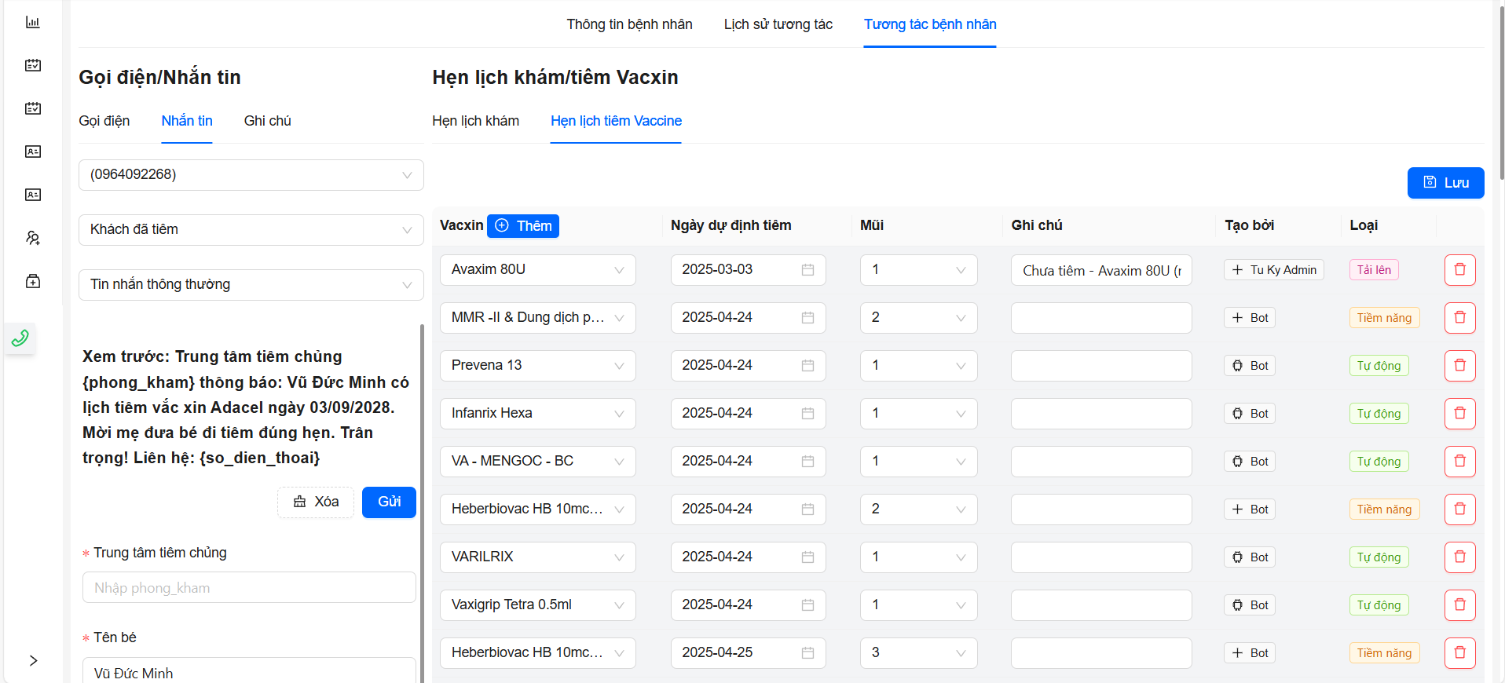This screenshot has width=1505, height=683.
Task: Click the Nhập phong_kham input field
Action: coord(249,588)
